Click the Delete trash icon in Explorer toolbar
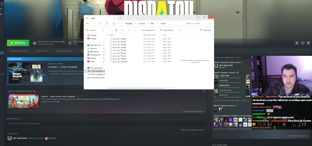312x146 pixels. (x=135, y=30)
